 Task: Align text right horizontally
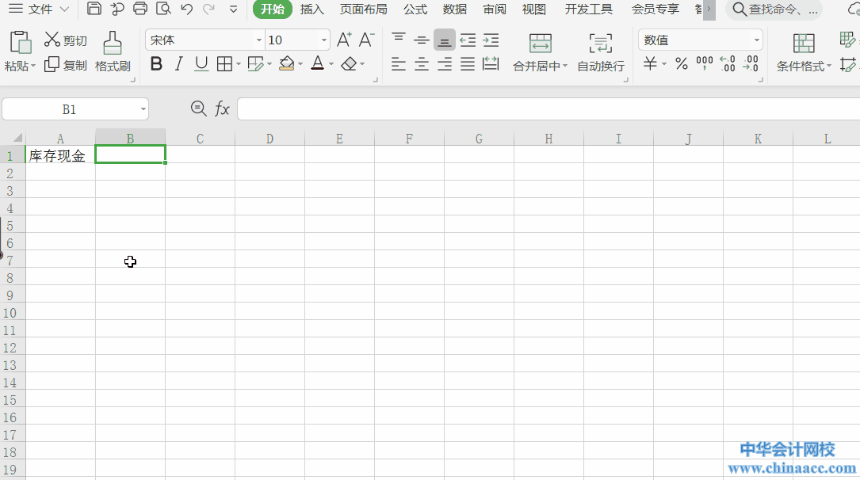[445, 64]
